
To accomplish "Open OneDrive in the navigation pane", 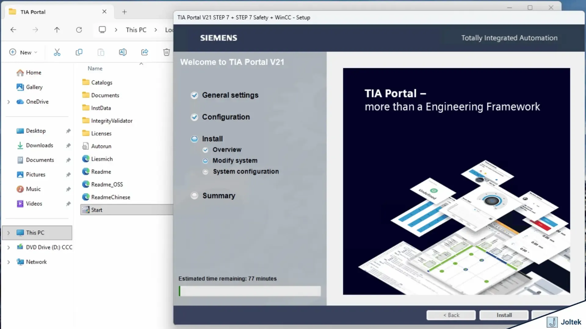I will coord(33,102).
